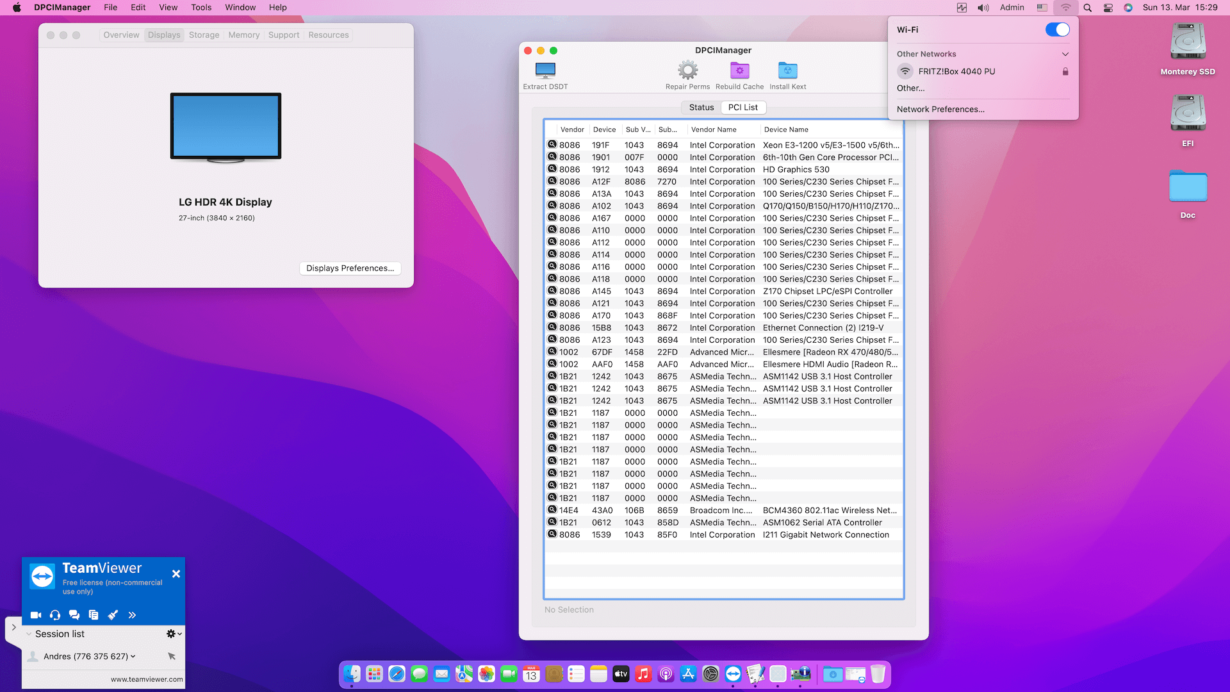
Task: Click the TeamViewer remote control cursor icon
Action: coord(172,656)
